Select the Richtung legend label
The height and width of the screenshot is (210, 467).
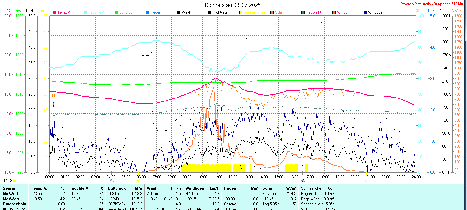(220, 12)
